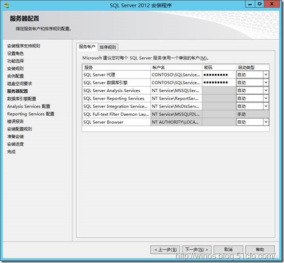
Task: Click 设置角色 step in sidebar
Action: [15, 54]
